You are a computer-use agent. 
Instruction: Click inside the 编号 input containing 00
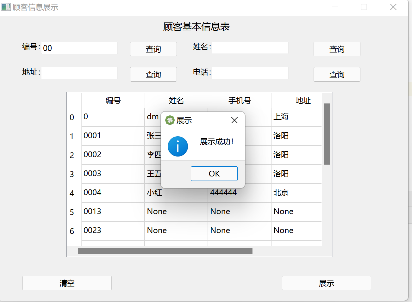(x=79, y=48)
